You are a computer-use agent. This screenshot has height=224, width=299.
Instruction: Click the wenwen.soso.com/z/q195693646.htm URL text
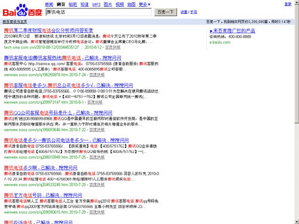36,130
